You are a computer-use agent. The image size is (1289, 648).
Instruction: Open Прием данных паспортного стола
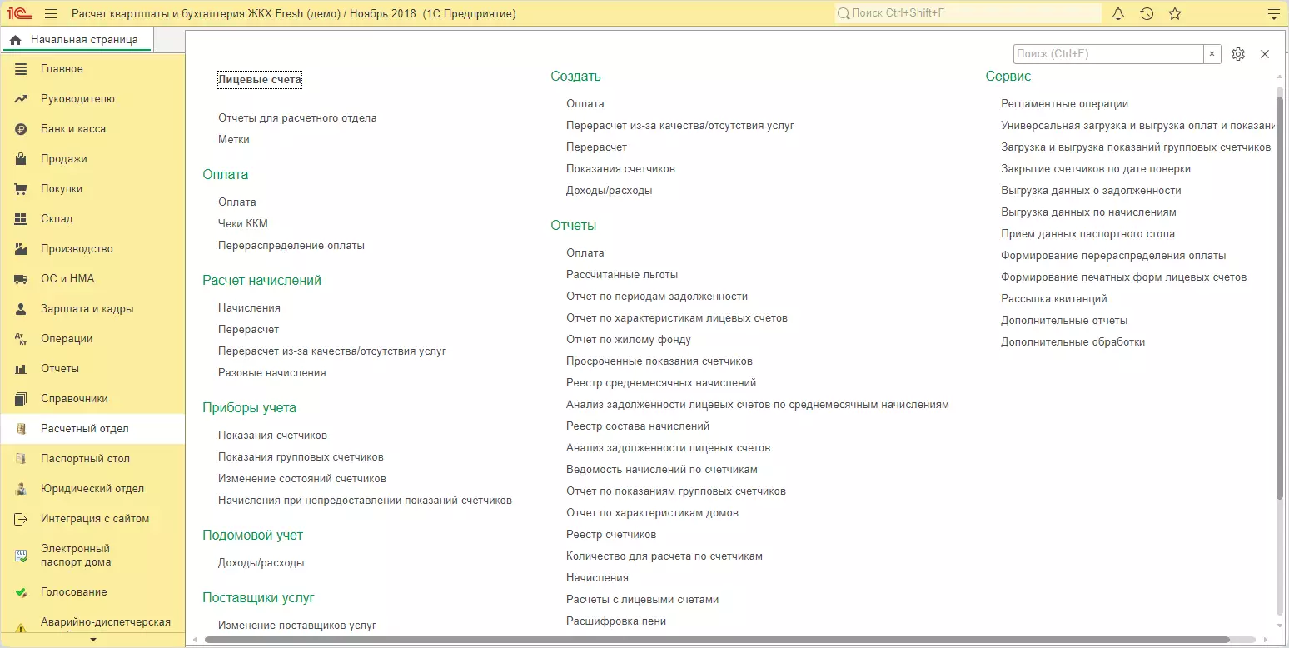1088,234
